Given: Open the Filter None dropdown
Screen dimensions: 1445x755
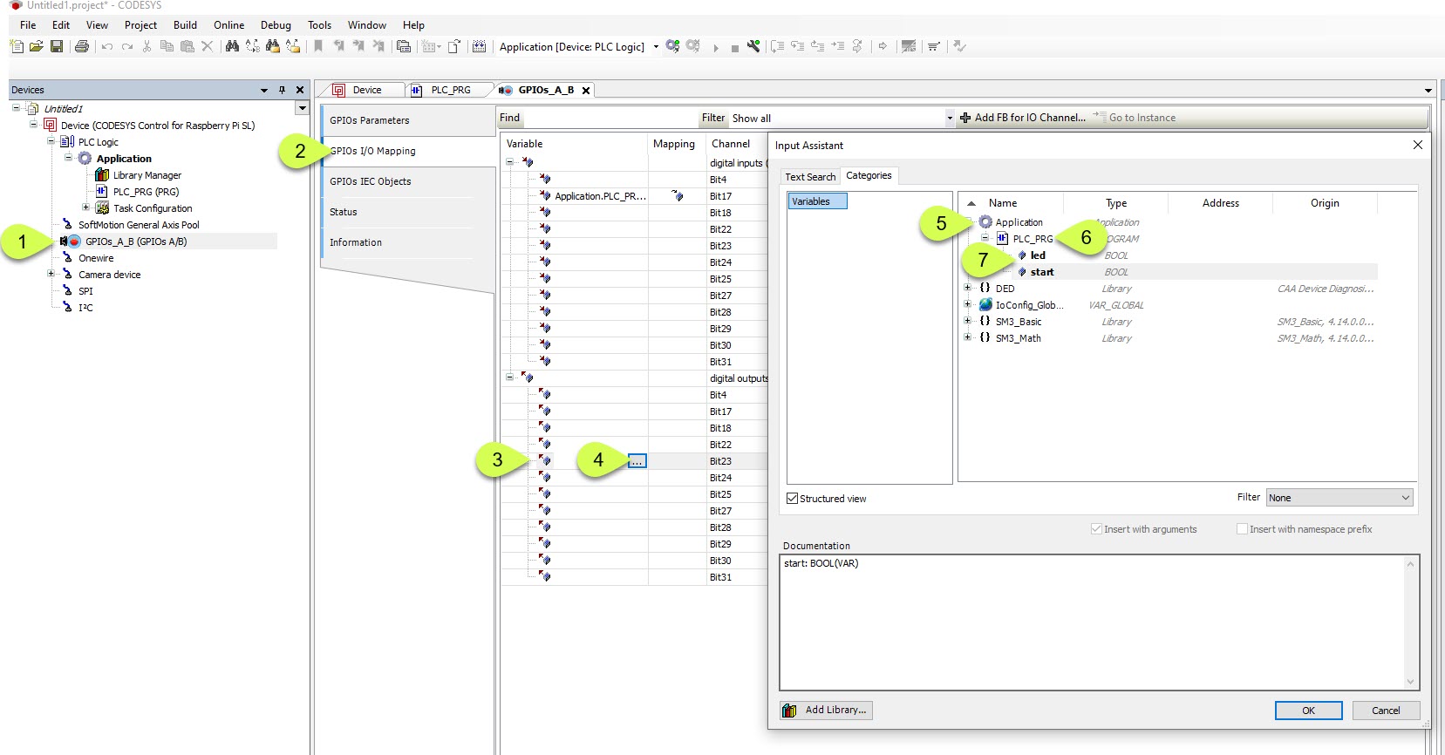Looking at the screenshot, I should pyautogui.click(x=1339, y=498).
